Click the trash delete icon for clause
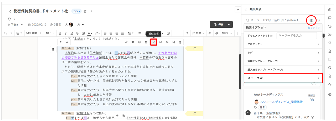The image size is (336, 121). (x=146, y=42)
